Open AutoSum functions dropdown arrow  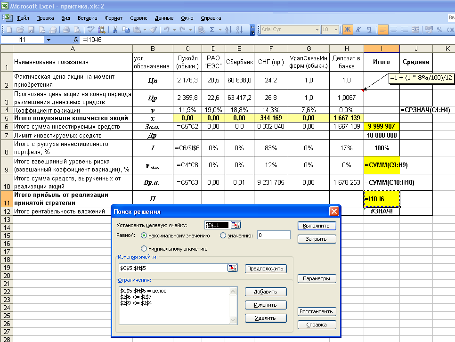click(220, 30)
